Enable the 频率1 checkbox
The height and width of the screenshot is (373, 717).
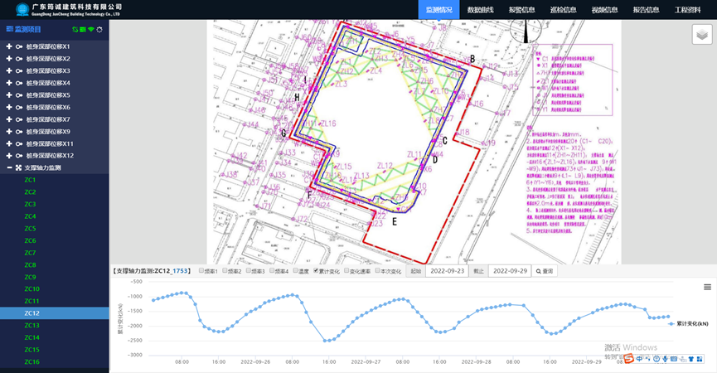201,270
